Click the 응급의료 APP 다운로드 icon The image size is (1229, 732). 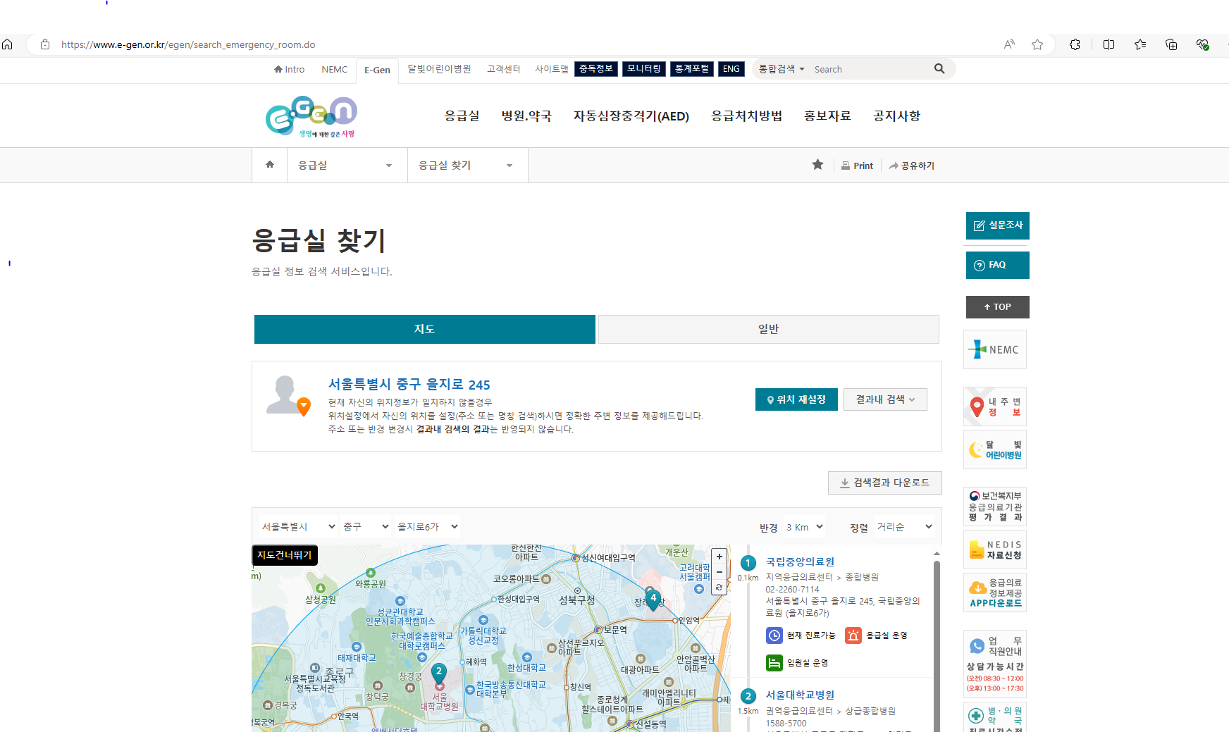(x=994, y=592)
